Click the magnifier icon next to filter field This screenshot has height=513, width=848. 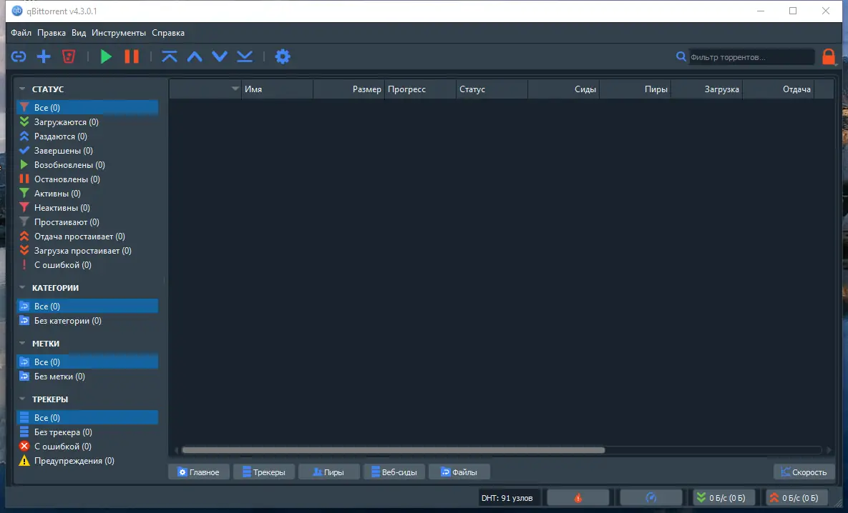681,56
